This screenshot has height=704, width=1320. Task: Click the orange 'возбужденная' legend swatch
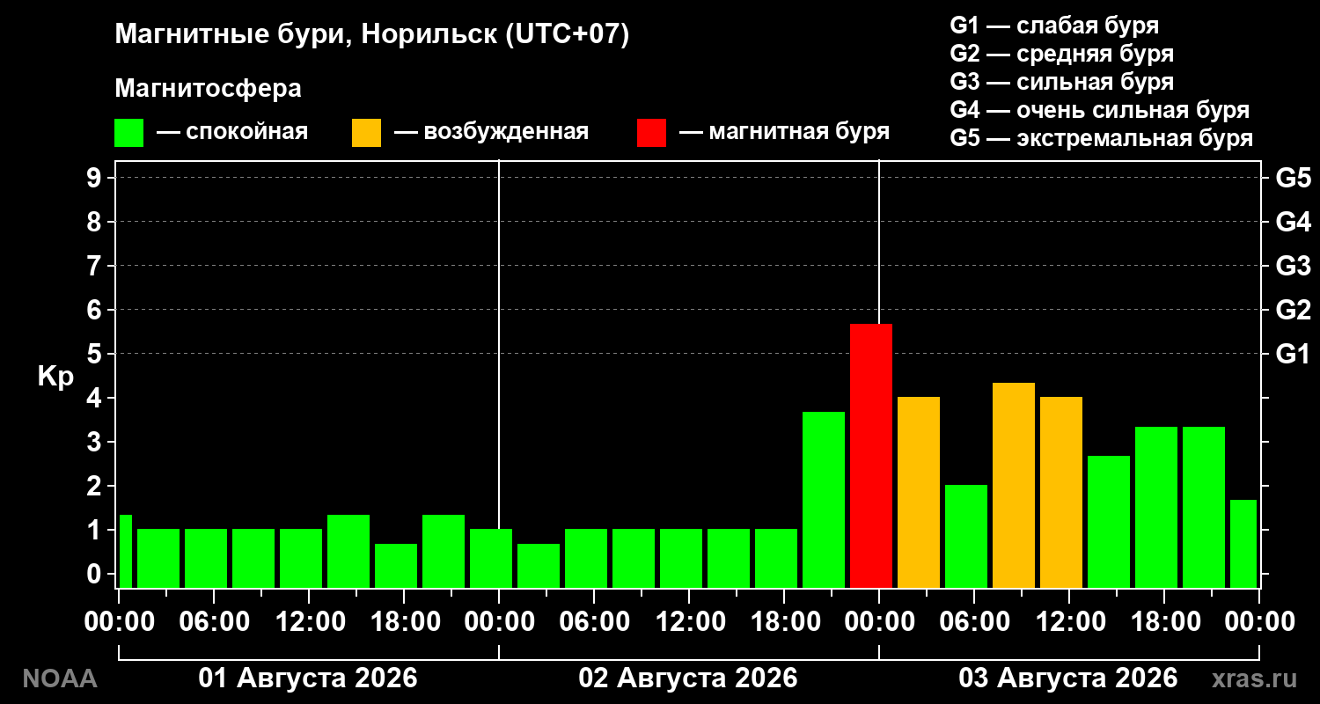366,133
